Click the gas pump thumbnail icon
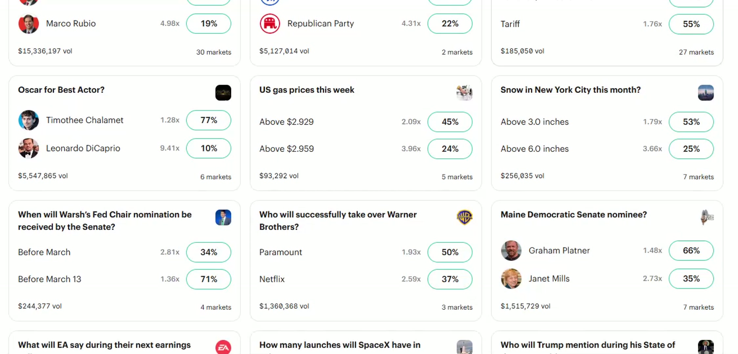The width and height of the screenshot is (738, 354). point(464,93)
